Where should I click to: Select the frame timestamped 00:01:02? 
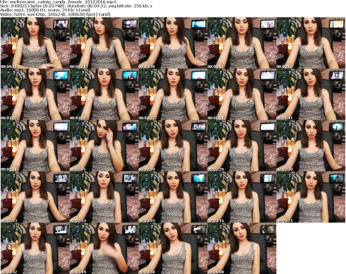(x=35, y=94)
